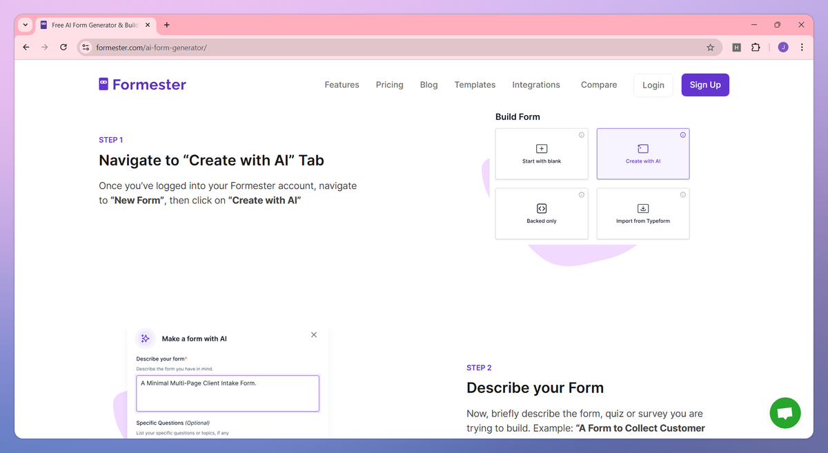Click the H extension icon in toolbar

point(736,48)
